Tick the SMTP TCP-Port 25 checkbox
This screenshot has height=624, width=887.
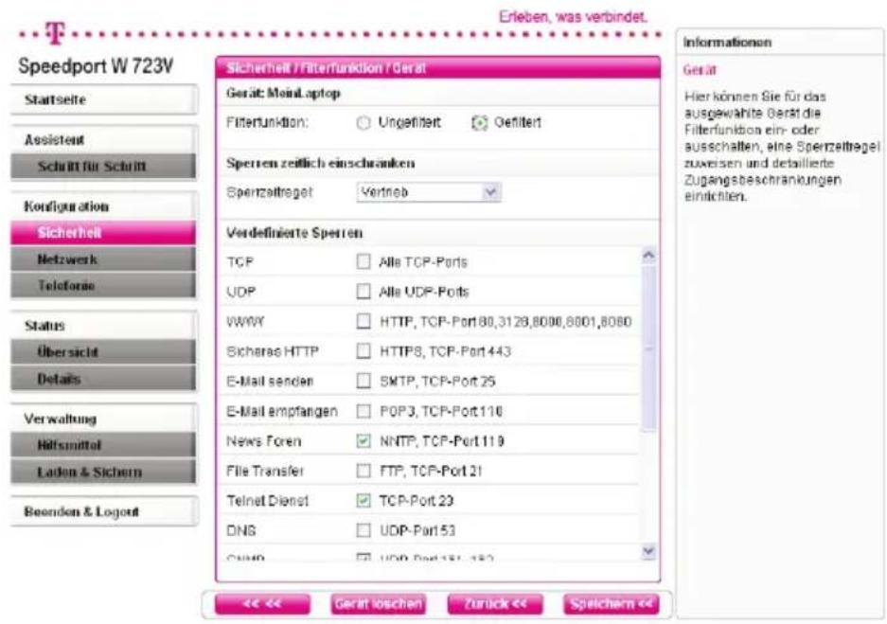click(x=364, y=381)
